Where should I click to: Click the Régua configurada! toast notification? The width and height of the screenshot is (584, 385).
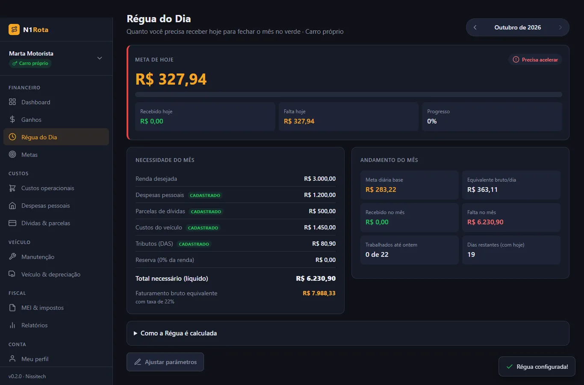coord(537,367)
